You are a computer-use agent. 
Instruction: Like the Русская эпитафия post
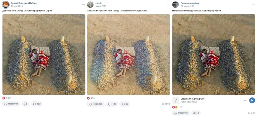[181, 113]
